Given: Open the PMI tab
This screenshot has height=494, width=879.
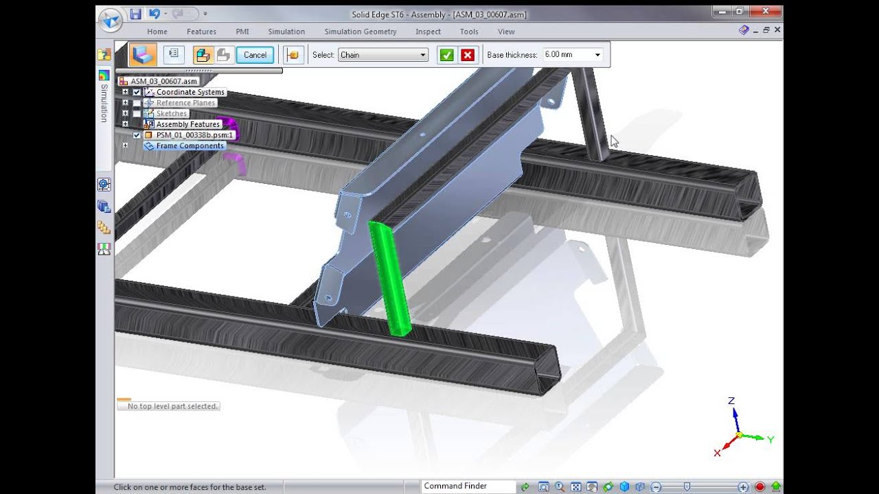Looking at the screenshot, I should [x=242, y=32].
